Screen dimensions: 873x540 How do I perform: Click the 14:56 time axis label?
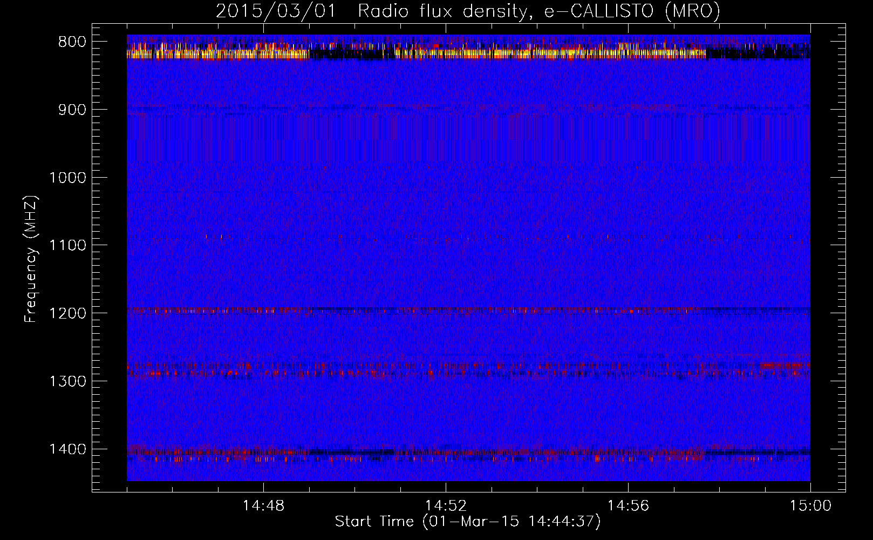[628, 506]
